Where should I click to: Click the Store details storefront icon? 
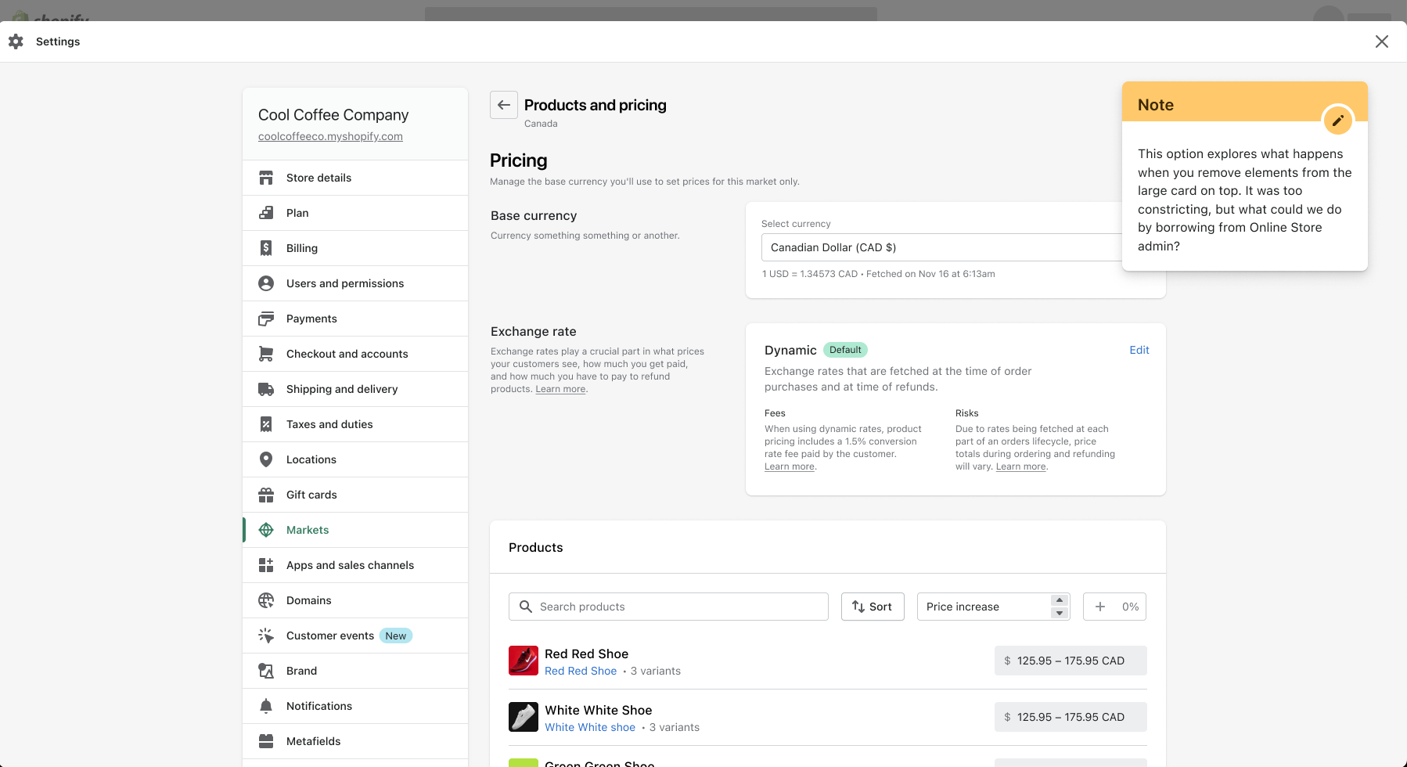pos(266,178)
